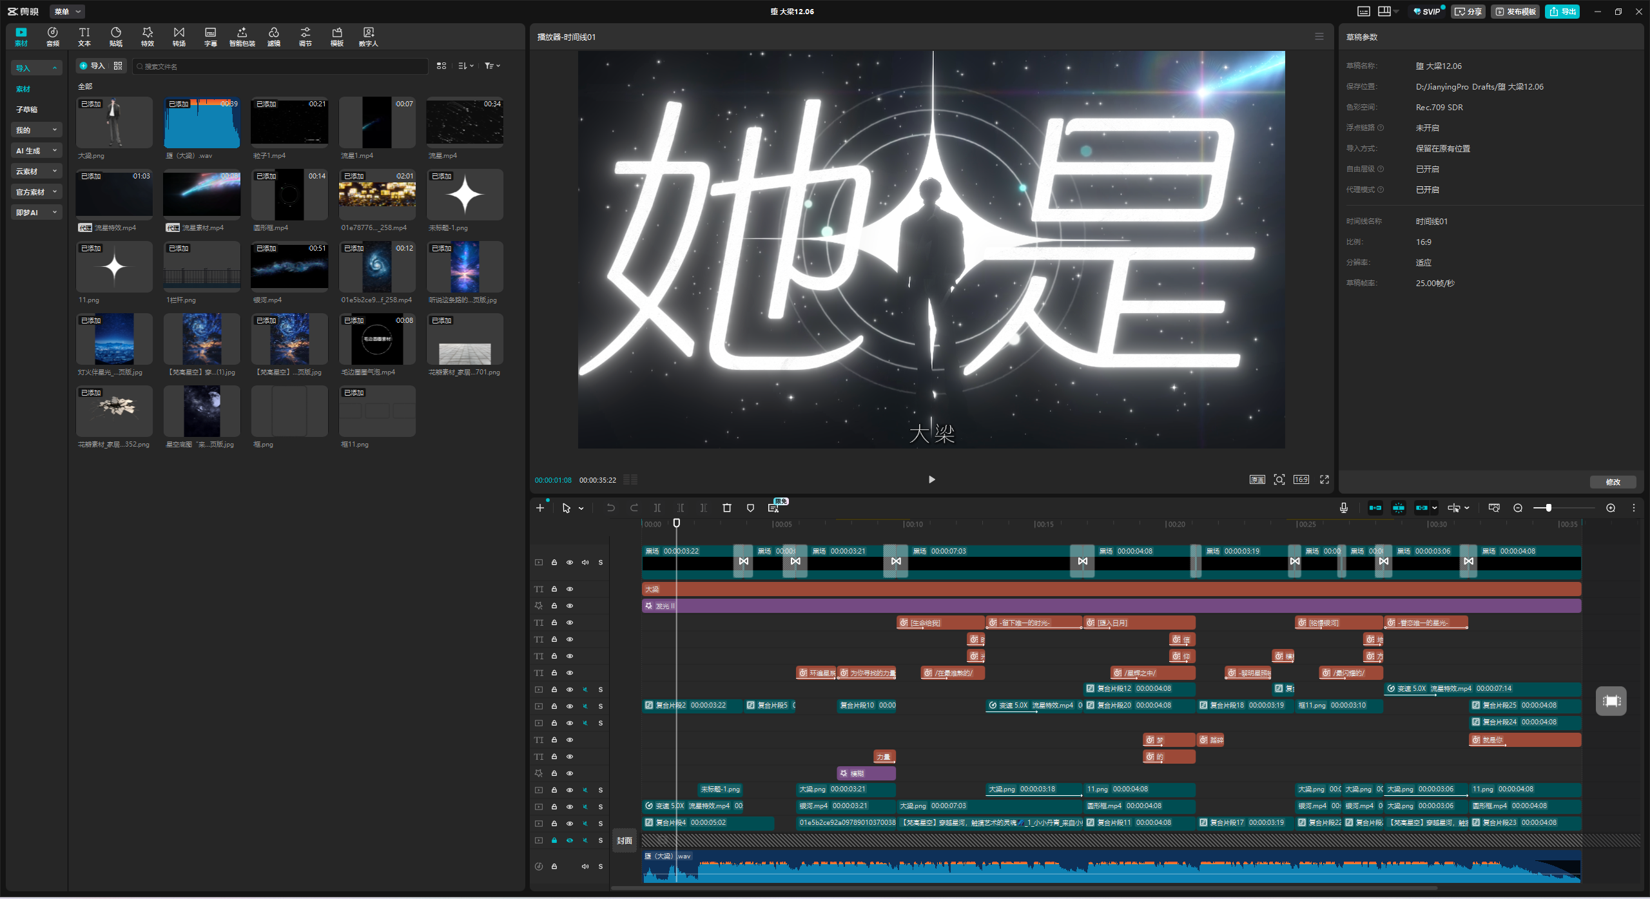Open the 转场 transitions panel
The image size is (1650, 899).
(179, 36)
